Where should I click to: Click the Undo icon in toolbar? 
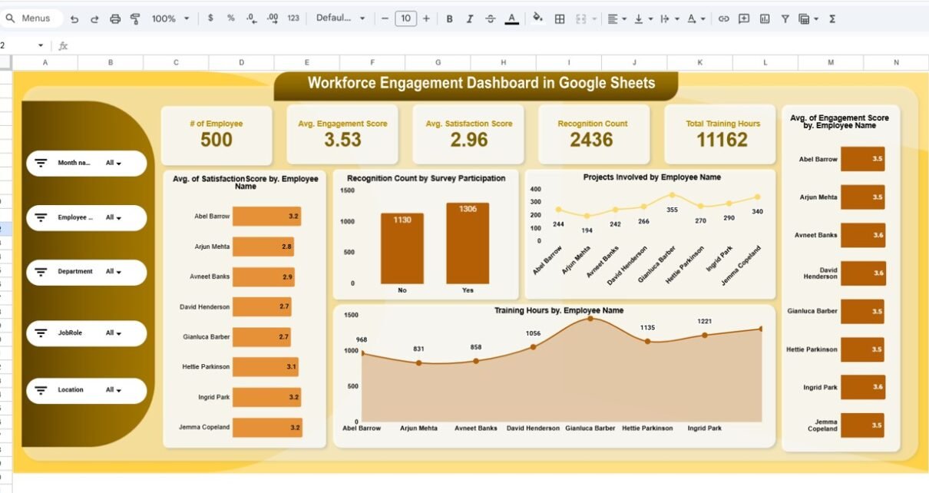click(x=74, y=18)
